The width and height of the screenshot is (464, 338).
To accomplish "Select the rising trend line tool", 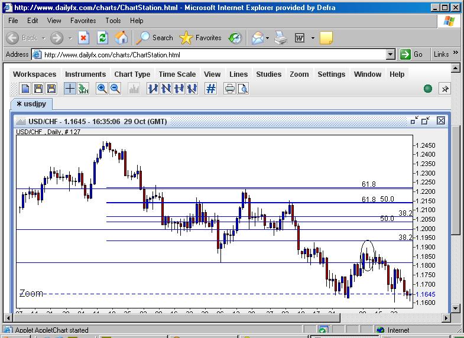I will coord(152,89).
